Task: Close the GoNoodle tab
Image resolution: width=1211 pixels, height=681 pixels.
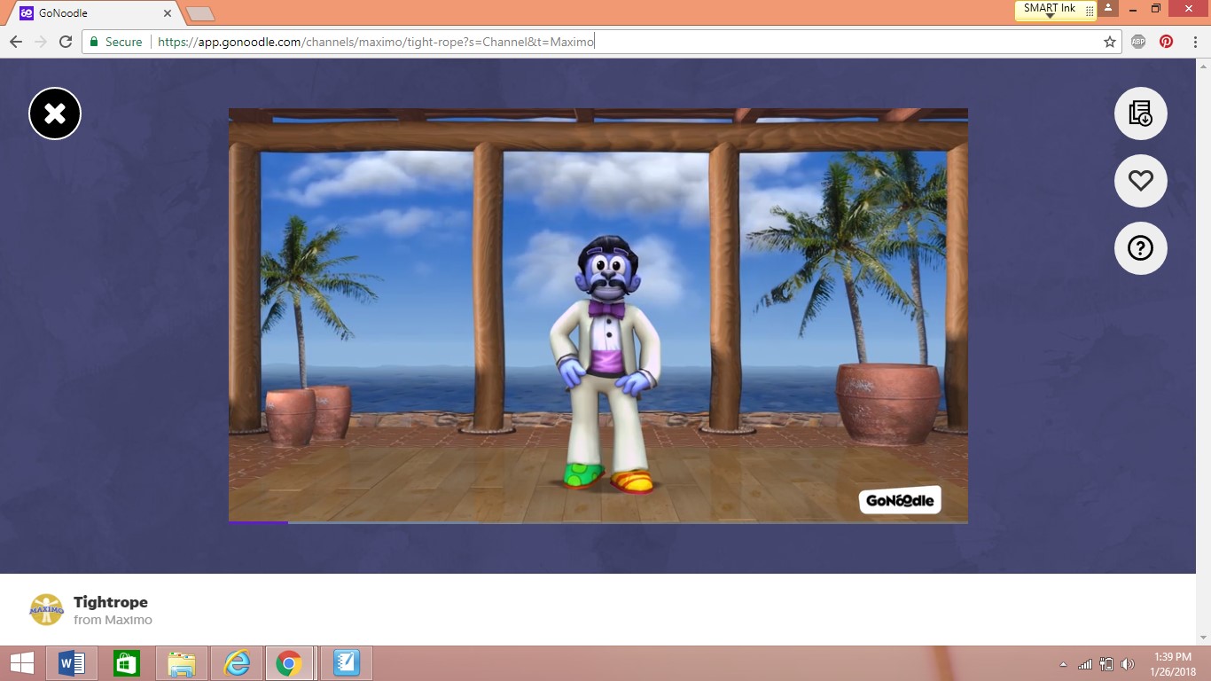Action: [x=168, y=13]
